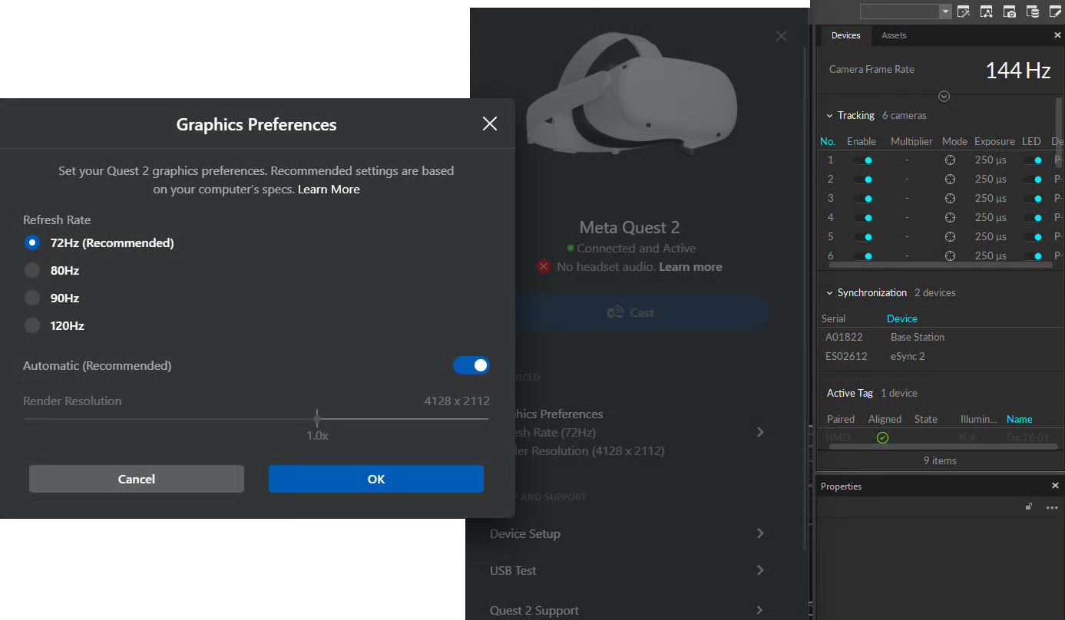Toggle Enable switch for camera 1
The height and width of the screenshot is (620, 1065).
(x=862, y=160)
